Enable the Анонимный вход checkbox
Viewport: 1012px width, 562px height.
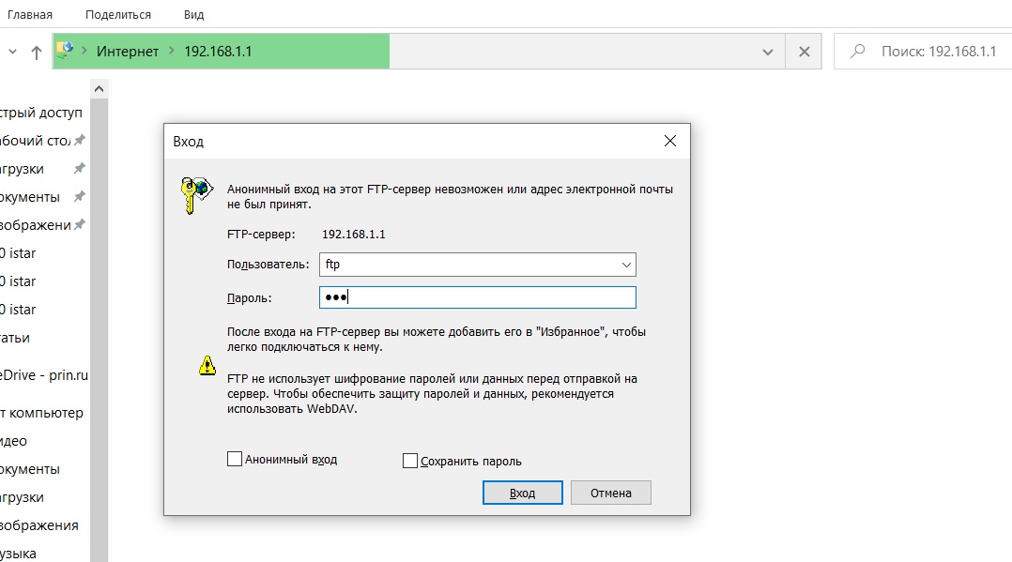click(x=235, y=459)
